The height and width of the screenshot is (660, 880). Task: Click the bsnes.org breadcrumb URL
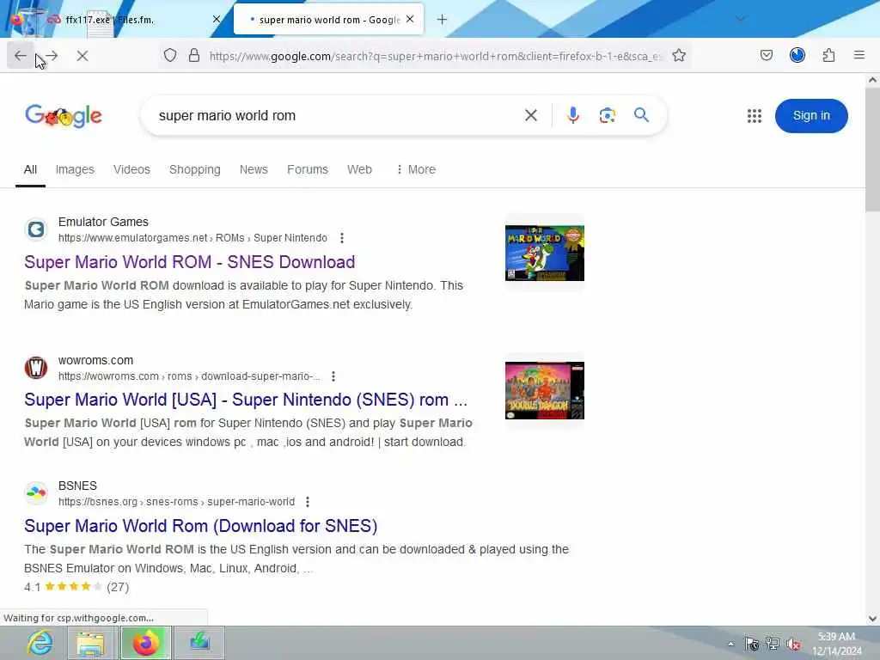point(176,502)
